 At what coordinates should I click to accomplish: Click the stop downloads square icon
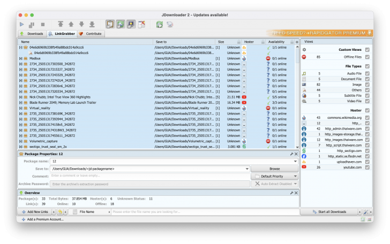pos(43,25)
